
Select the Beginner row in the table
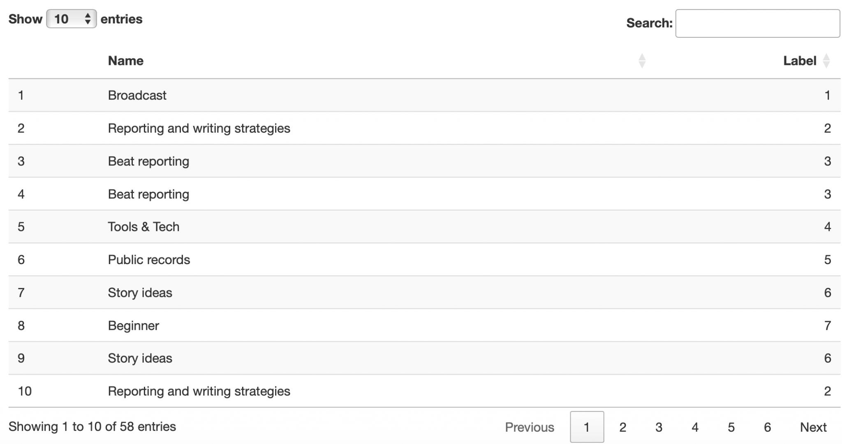point(133,325)
